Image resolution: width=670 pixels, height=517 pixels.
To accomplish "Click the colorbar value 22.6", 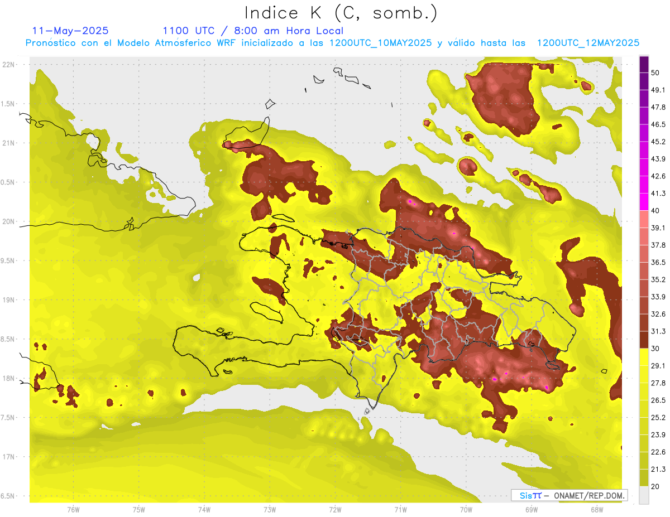I will (x=658, y=452).
